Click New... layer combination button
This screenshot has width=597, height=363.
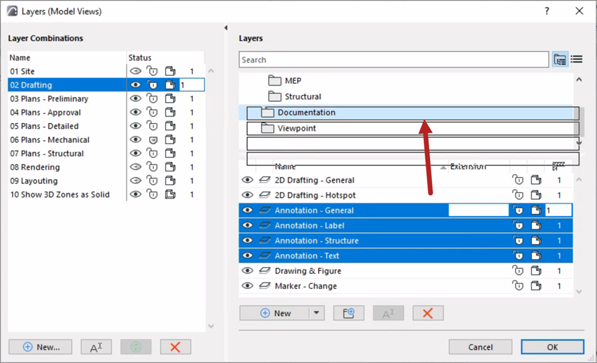click(41, 347)
